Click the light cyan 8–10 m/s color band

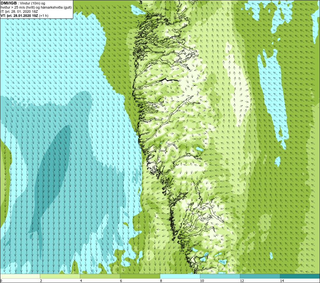coord(180,276)
